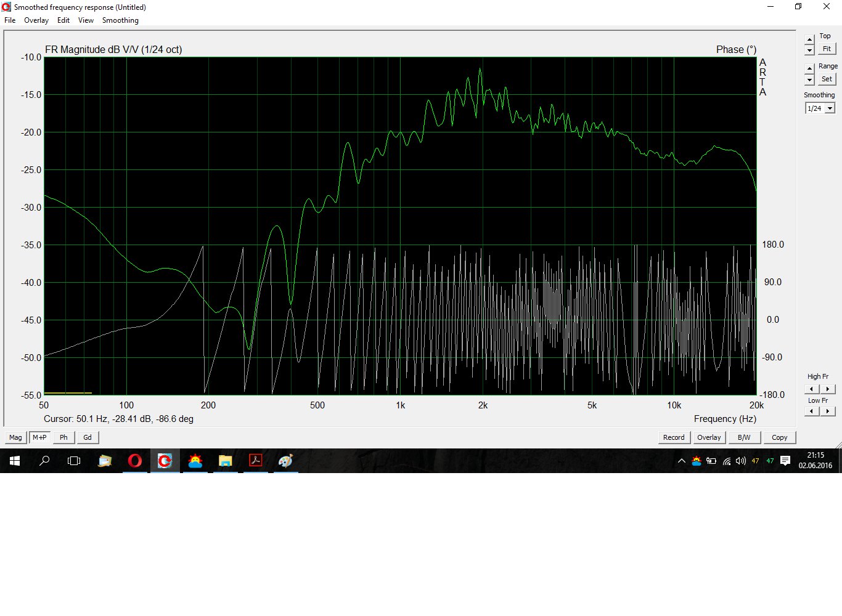Open the Action Center notifications icon
The height and width of the screenshot is (616, 842).
pyautogui.click(x=785, y=461)
